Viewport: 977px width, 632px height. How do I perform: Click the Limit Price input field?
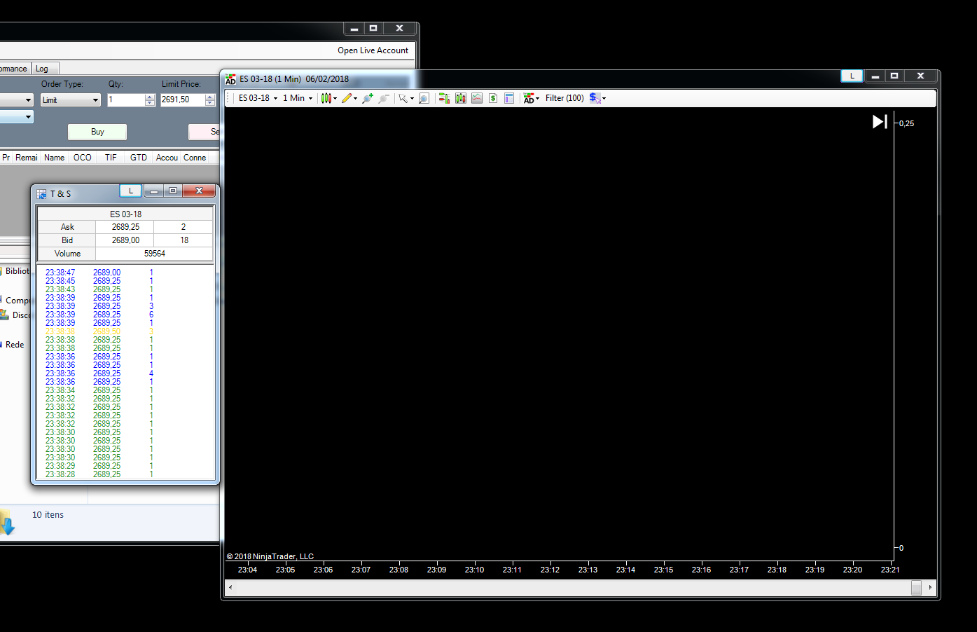tap(181, 100)
